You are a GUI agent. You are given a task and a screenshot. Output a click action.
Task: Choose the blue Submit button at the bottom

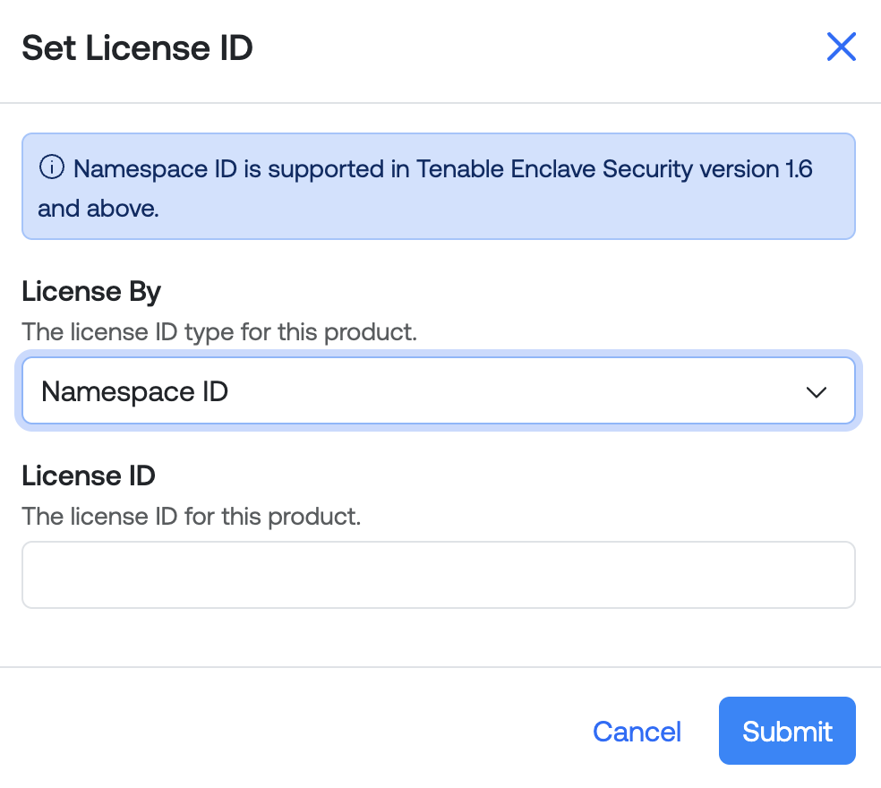coord(787,731)
